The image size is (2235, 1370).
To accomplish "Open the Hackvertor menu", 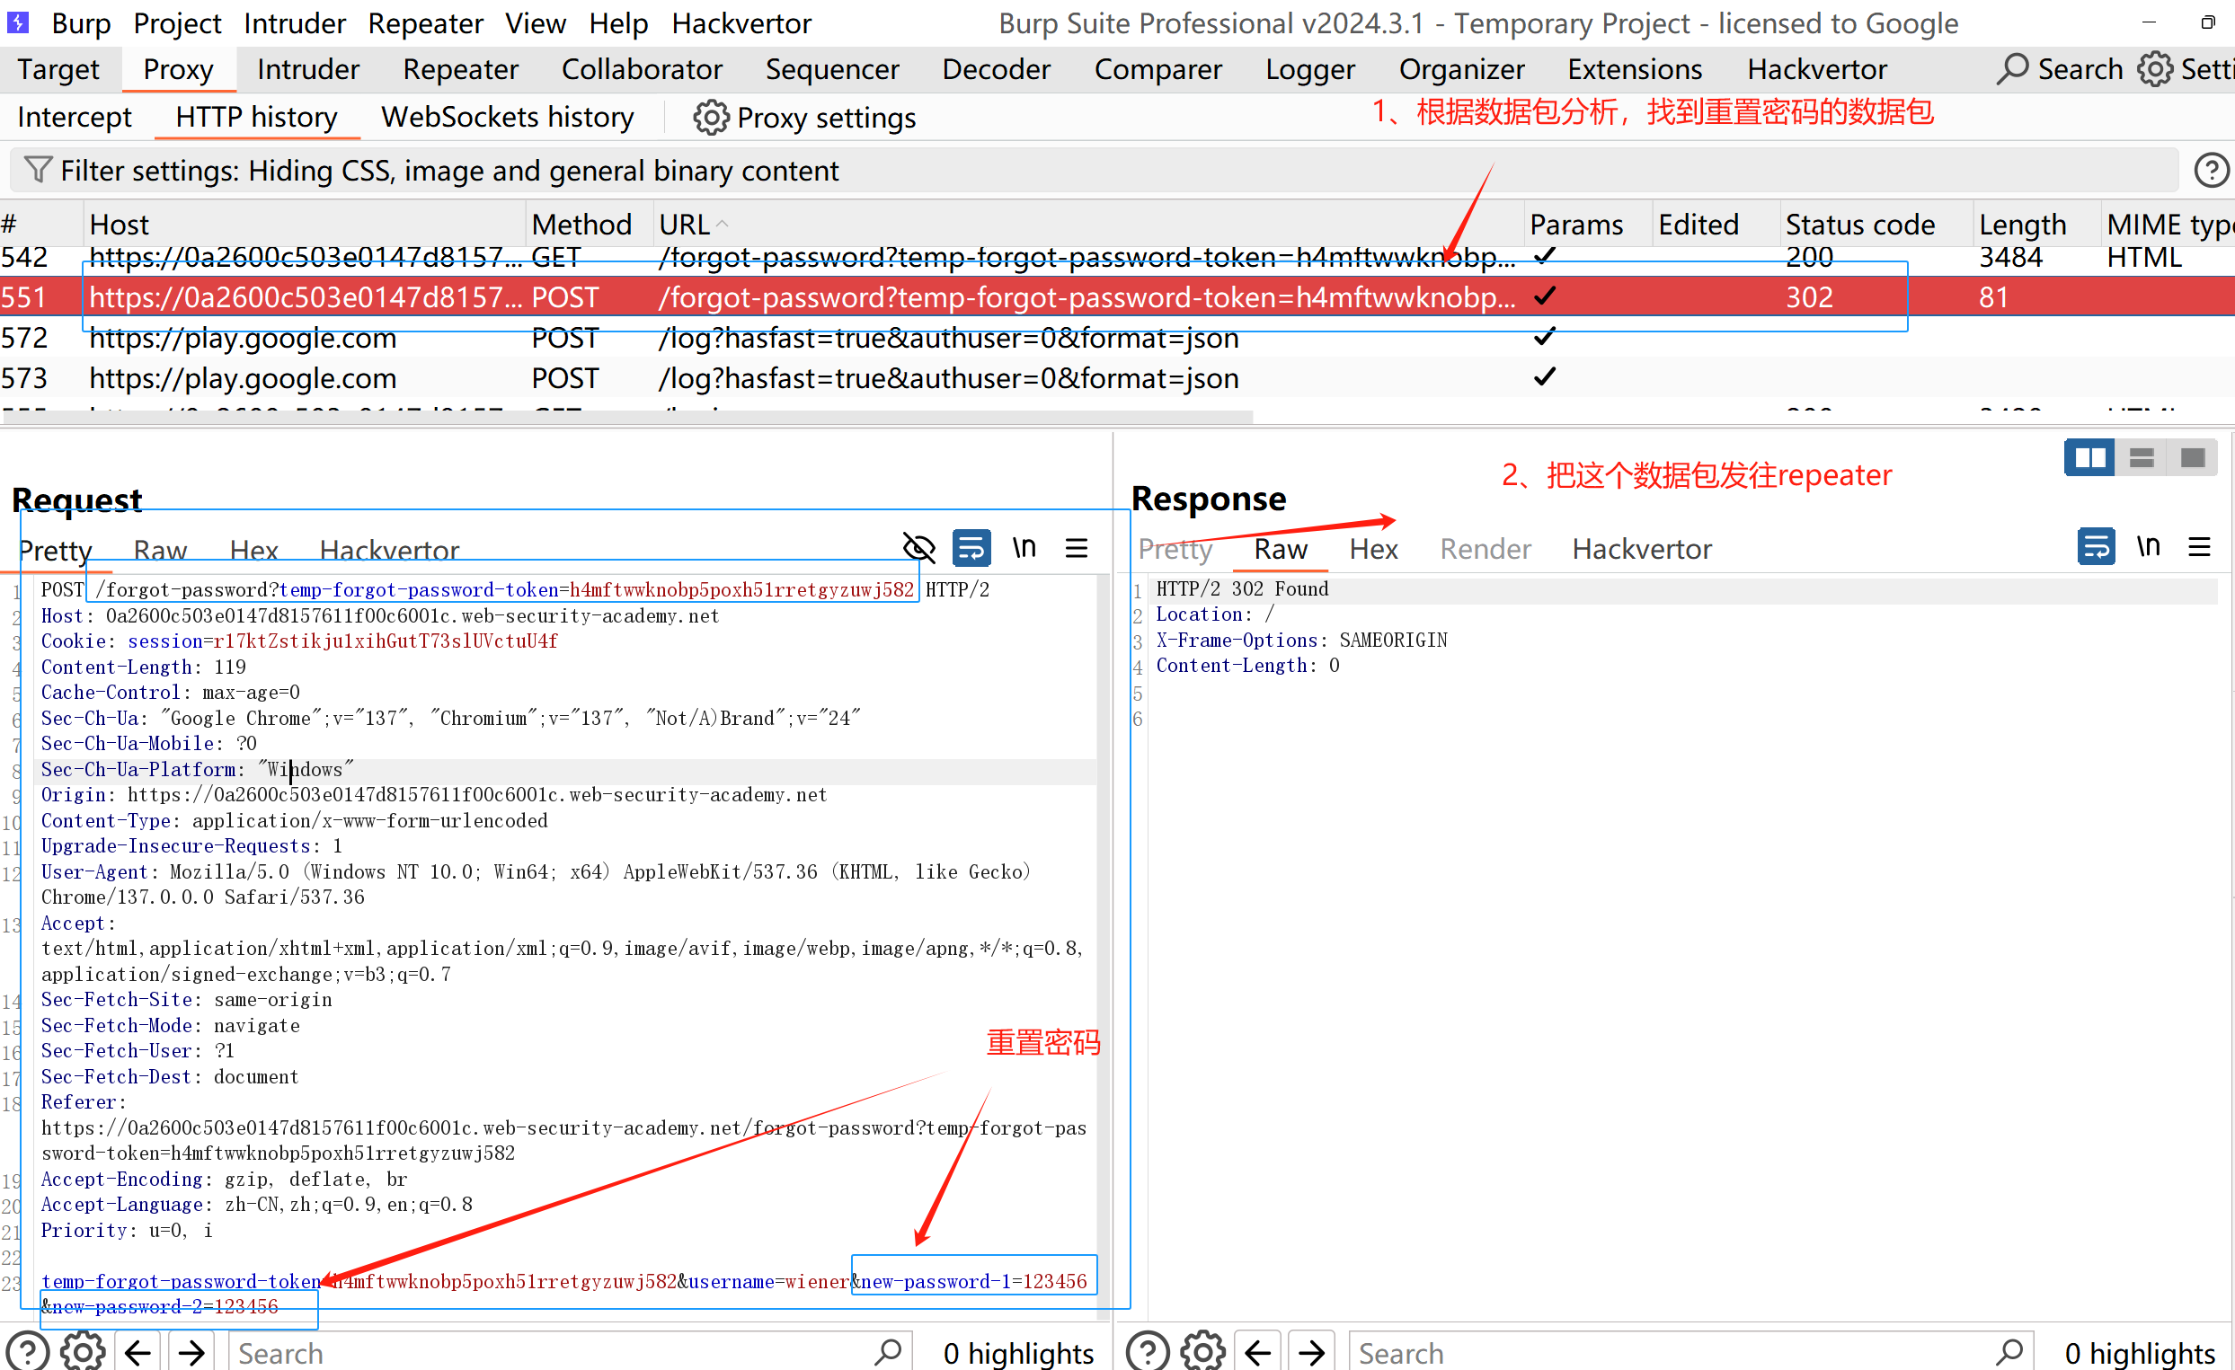I will (741, 22).
